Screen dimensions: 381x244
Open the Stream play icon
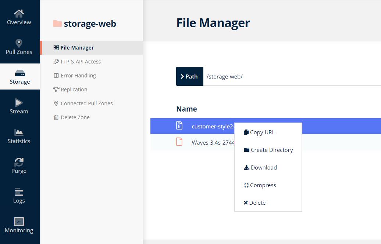pos(19,103)
